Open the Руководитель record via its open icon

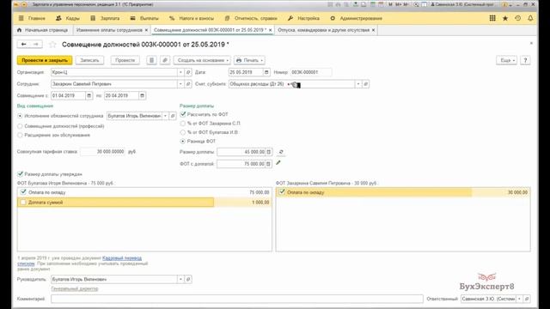188,280
